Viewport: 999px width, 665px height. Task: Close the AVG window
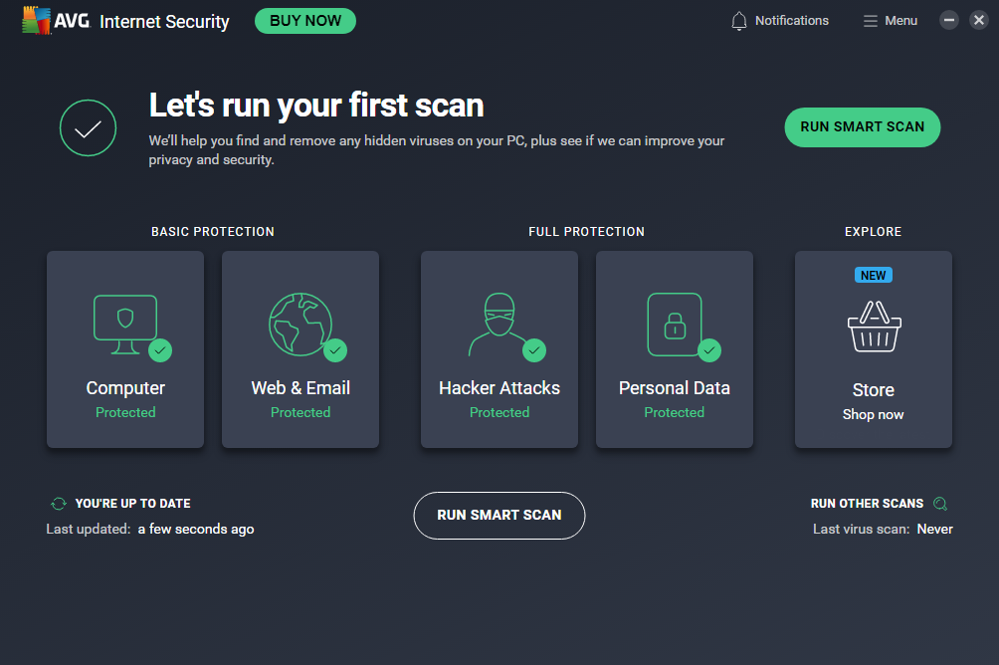pyautogui.click(x=979, y=20)
